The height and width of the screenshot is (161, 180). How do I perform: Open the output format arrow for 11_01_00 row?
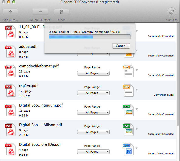pyautogui.click(x=137, y=31)
